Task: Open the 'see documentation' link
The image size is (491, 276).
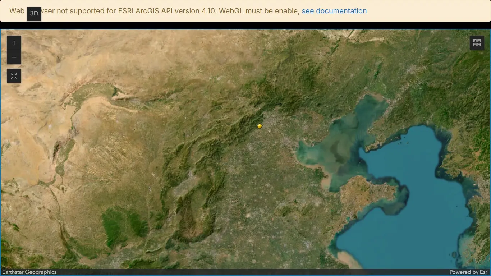Action: tap(334, 11)
